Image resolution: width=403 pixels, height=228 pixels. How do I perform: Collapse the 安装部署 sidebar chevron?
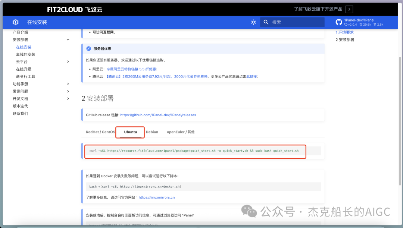[68, 40]
